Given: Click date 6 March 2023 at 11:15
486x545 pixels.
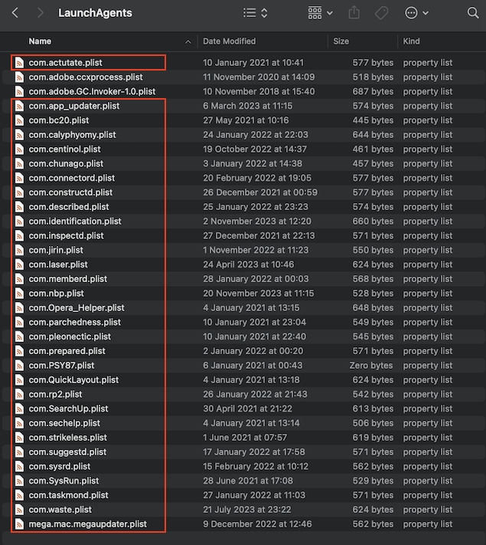Looking at the screenshot, I should (x=248, y=106).
